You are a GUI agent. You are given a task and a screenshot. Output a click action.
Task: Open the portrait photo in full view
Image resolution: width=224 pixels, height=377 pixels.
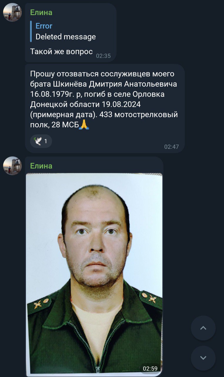coord(94,273)
